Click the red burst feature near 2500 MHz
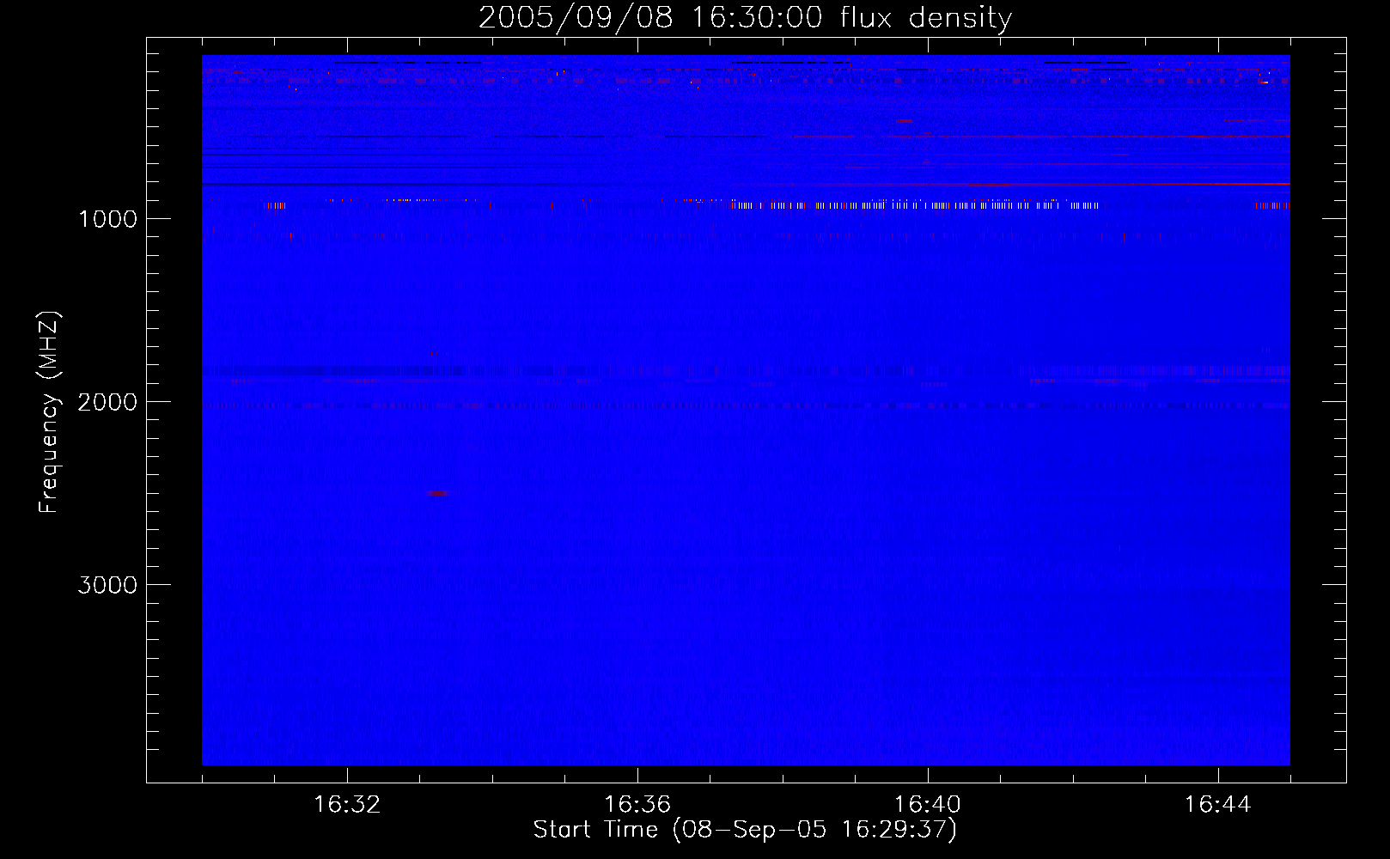This screenshot has width=1390, height=859. pos(437,493)
